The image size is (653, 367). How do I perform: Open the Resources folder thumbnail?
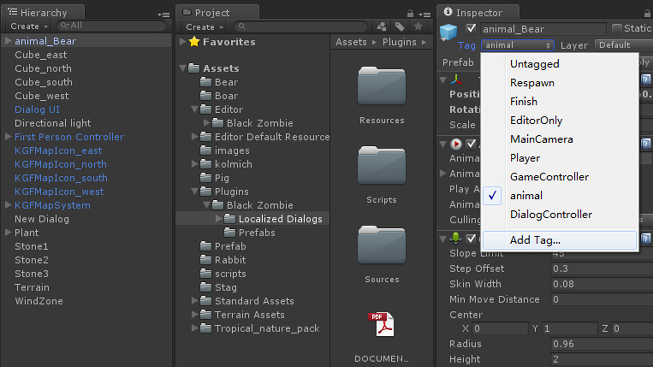pyautogui.click(x=382, y=87)
